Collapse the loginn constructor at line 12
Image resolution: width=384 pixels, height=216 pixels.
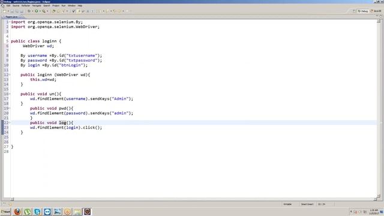(x=10, y=74)
